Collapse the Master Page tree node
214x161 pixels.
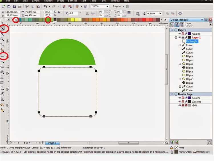tap(172, 94)
